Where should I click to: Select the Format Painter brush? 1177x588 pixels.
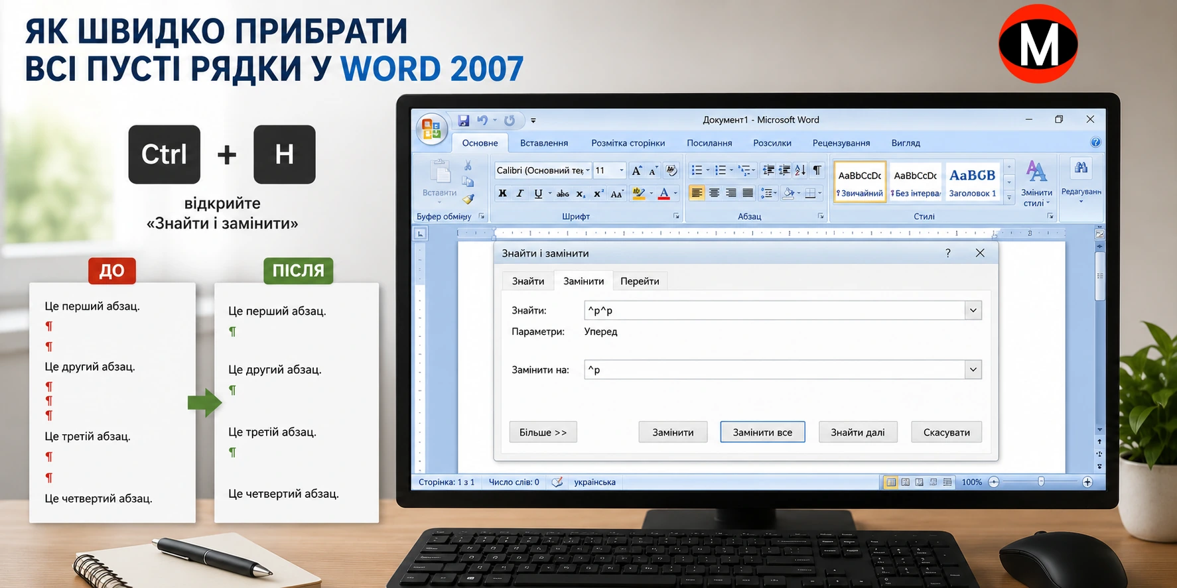pyautogui.click(x=468, y=199)
